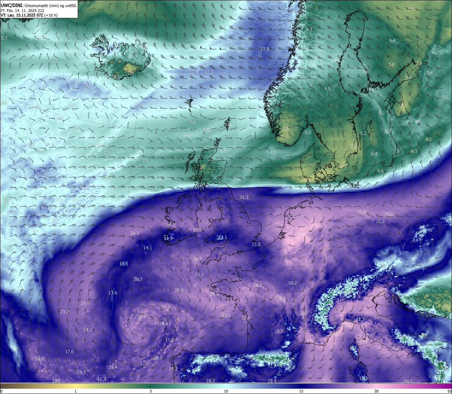452x394 pixels.
Task: Click the value 11.9 over southwest Ireland
Action: pos(168,238)
